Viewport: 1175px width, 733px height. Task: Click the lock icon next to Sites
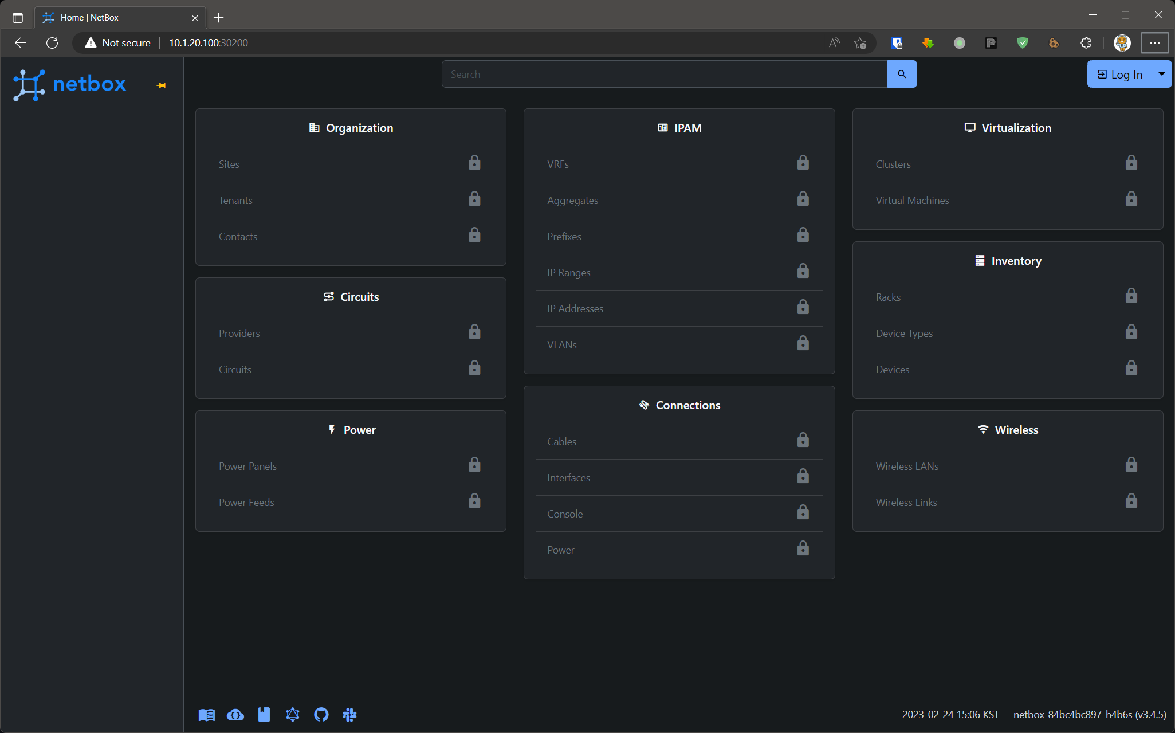(x=474, y=163)
